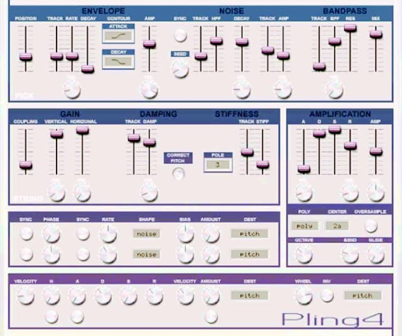This screenshot has width=402, height=336.
Task: Toggle the Noise Sync button
Action: click(x=180, y=35)
